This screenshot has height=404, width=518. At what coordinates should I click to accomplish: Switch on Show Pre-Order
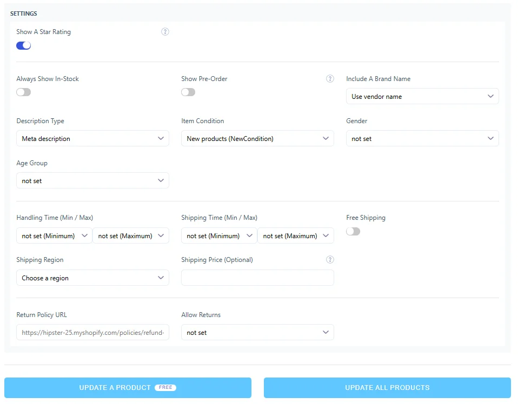click(188, 92)
